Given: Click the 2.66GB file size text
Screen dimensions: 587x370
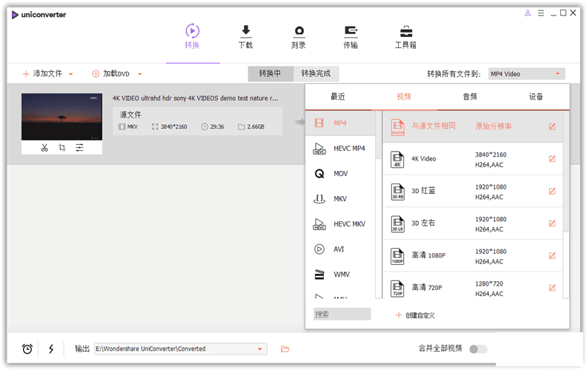Looking at the screenshot, I should (256, 127).
